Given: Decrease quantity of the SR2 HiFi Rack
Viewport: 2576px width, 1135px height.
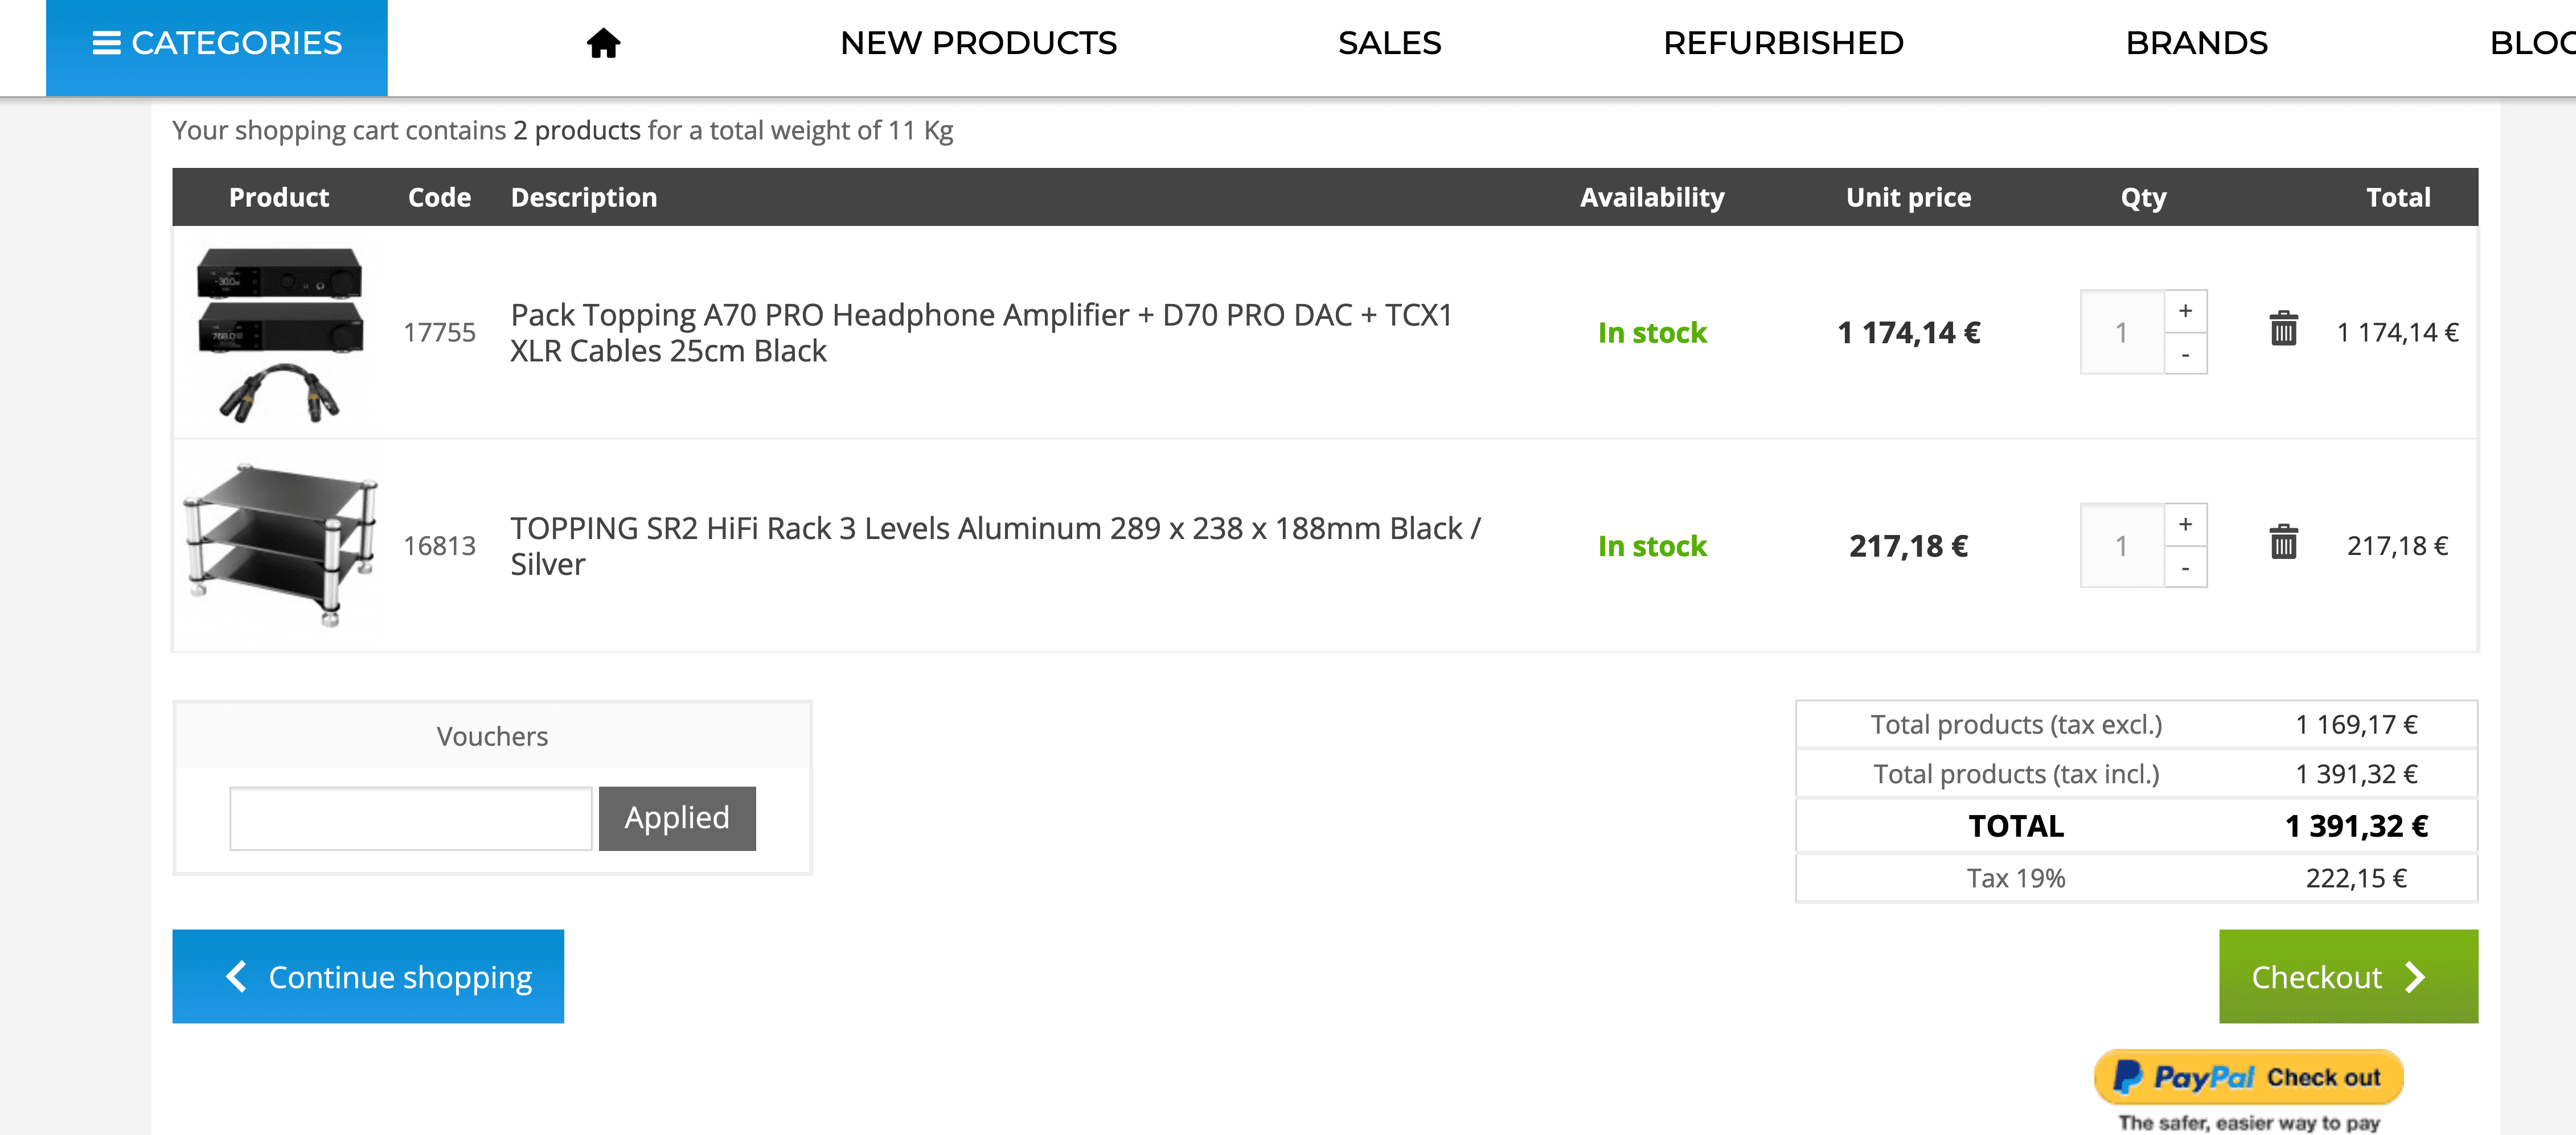Looking at the screenshot, I should point(2185,567).
